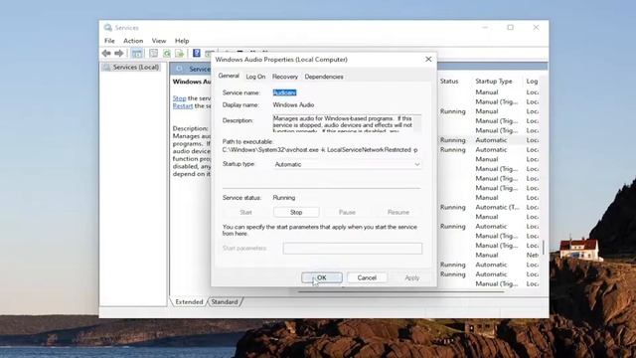636x358 pixels.
Task: Switch to the Standard view tab
Action: [225, 302]
